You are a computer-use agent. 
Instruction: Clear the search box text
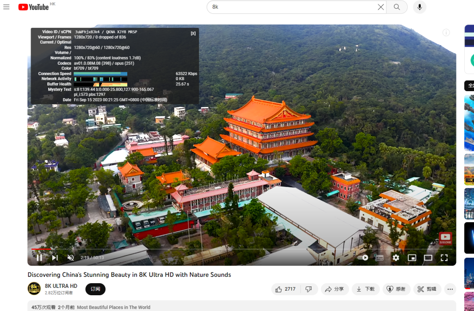pyautogui.click(x=380, y=7)
